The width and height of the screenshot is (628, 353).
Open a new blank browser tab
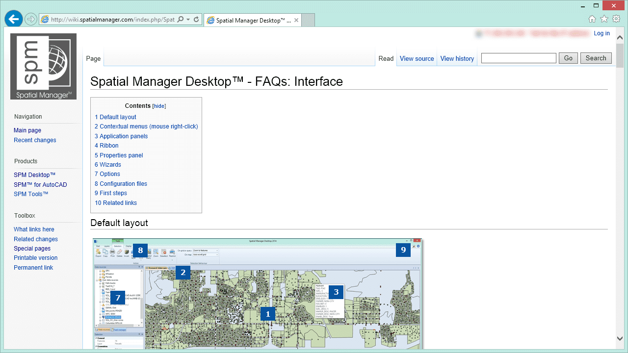(x=308, y=20)
